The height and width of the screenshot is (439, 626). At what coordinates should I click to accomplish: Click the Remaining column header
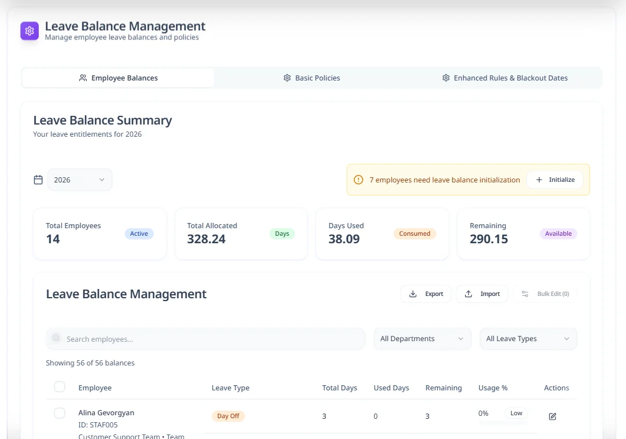coord(444,388)
